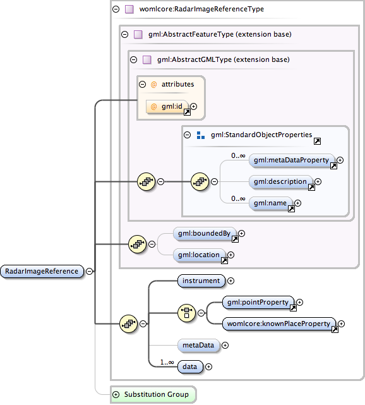Image resolution: width=365 pixels, height=405 pixels.
Task: Expand the instrument element
Action: (230, 281)
